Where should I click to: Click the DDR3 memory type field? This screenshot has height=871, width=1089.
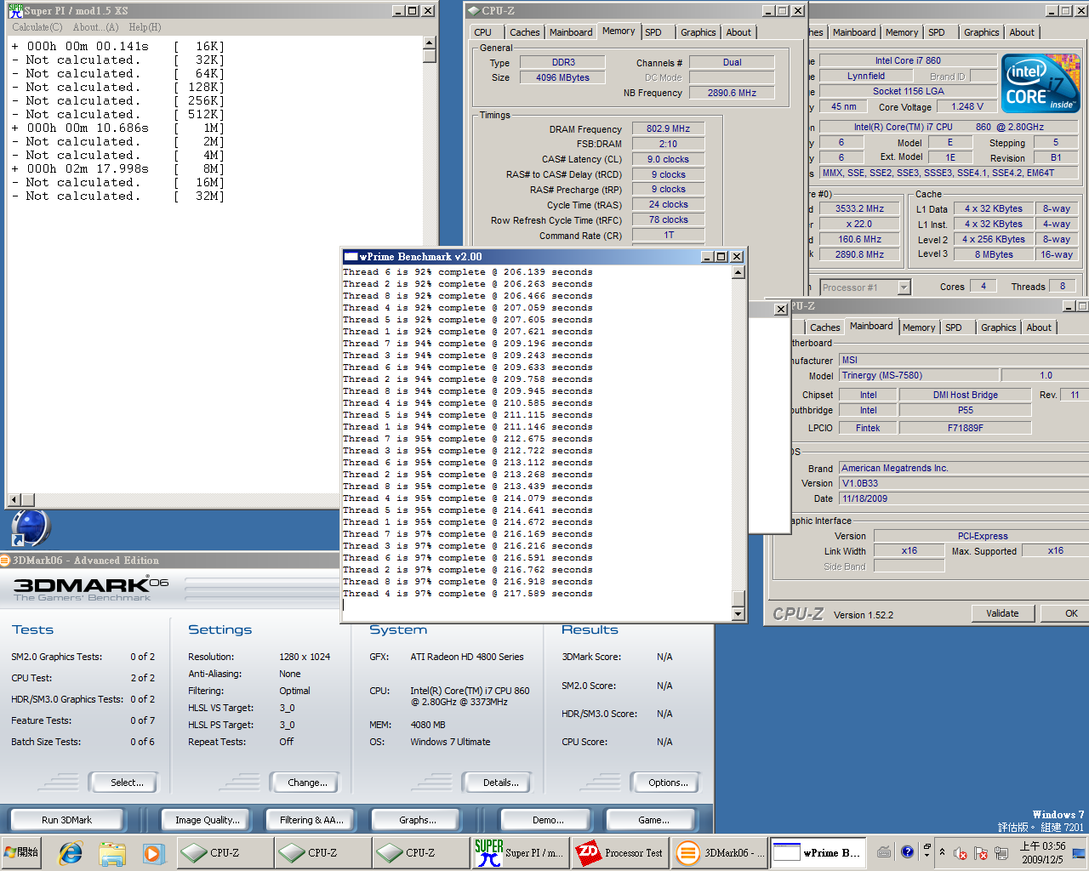(x=562, y=62)
